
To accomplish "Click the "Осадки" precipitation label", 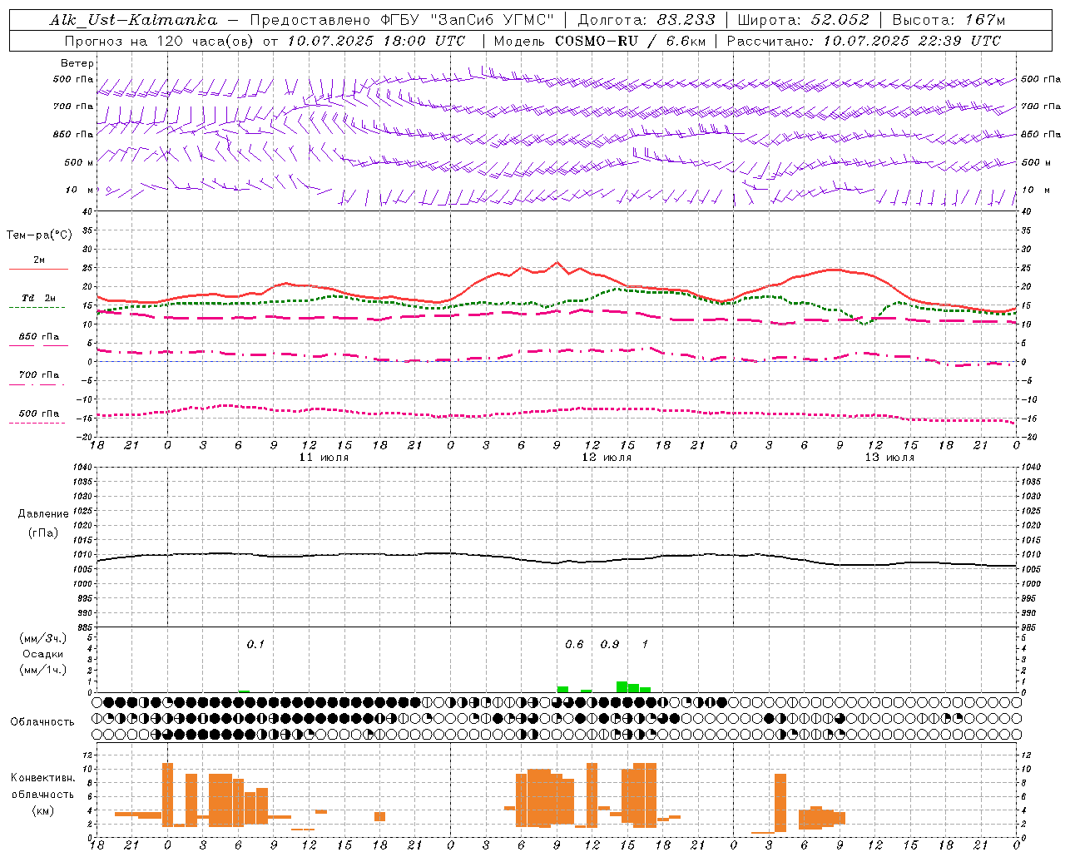I will (x=43, y=654).
